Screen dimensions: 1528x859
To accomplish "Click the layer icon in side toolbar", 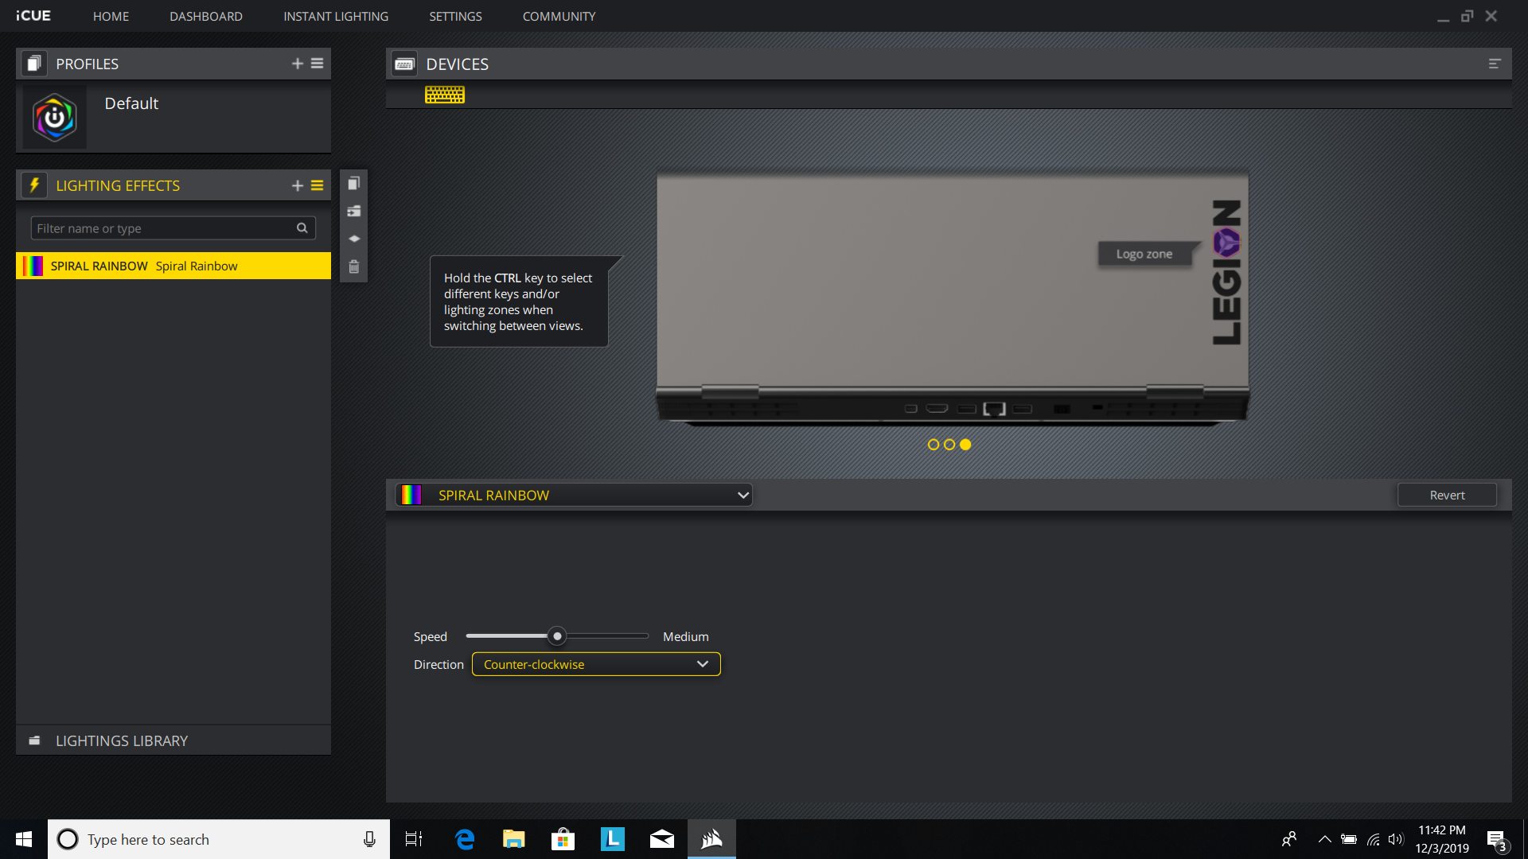I will (x=354, y=239).
